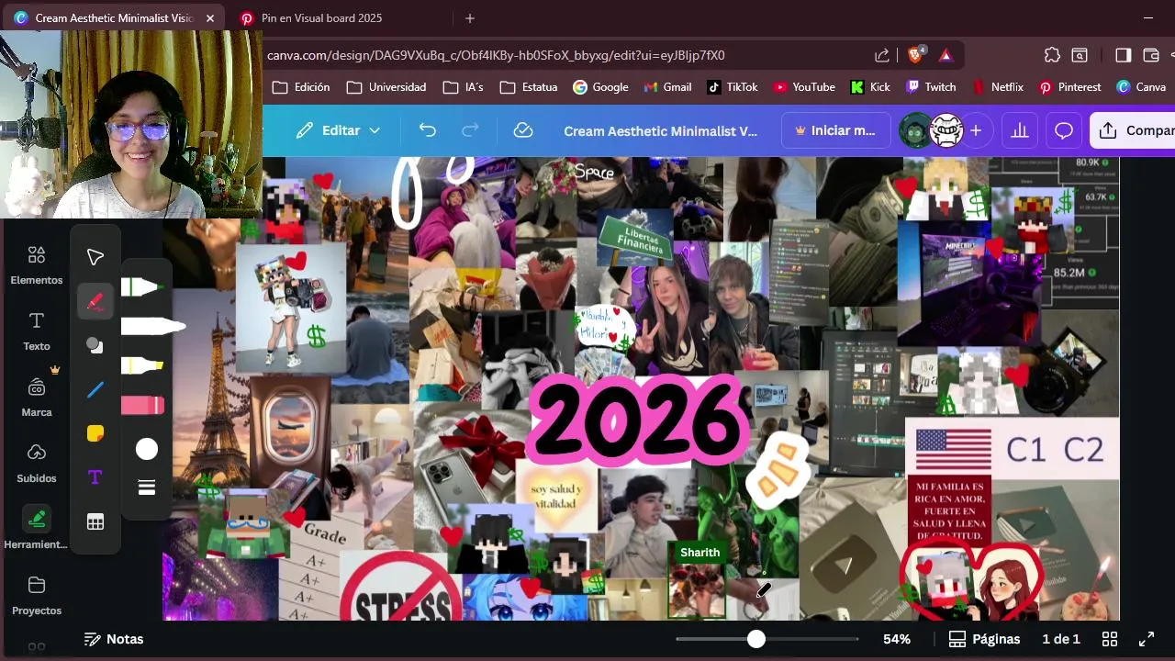The height and width of the screenshot is (661, 1175).
Task: Open comments speech bubble
Action: 1064,130
